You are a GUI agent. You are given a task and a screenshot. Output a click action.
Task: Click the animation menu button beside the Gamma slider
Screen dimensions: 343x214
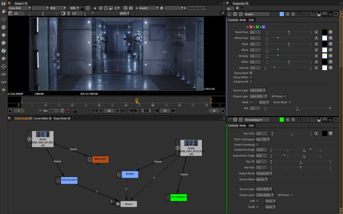tap(316, 68)
